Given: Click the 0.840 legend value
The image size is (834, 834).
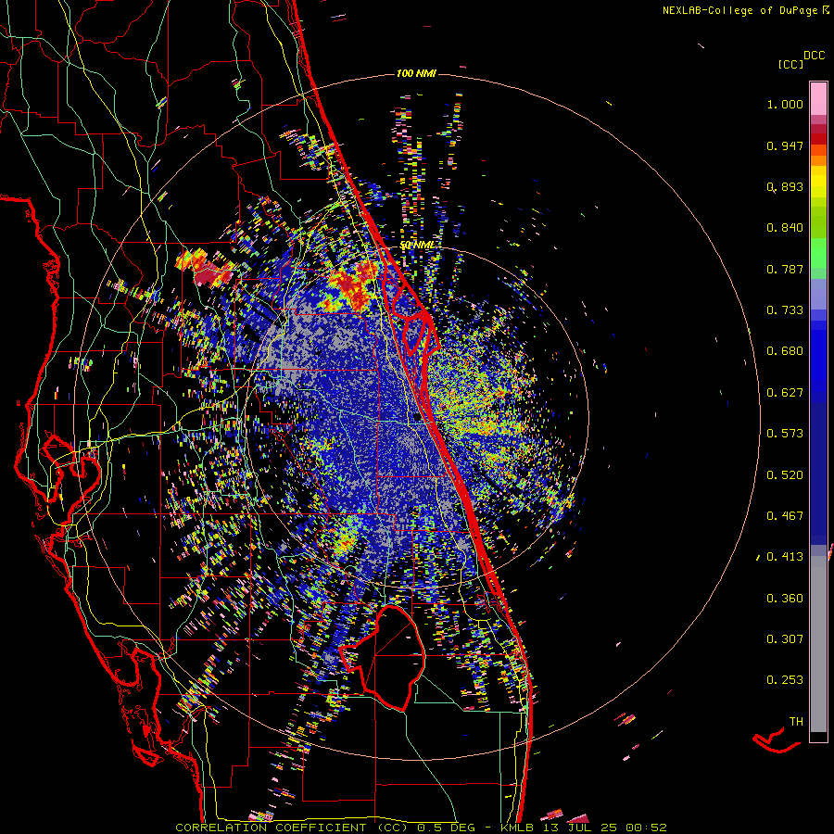Looking at the screenshot, I should [785, 228].
